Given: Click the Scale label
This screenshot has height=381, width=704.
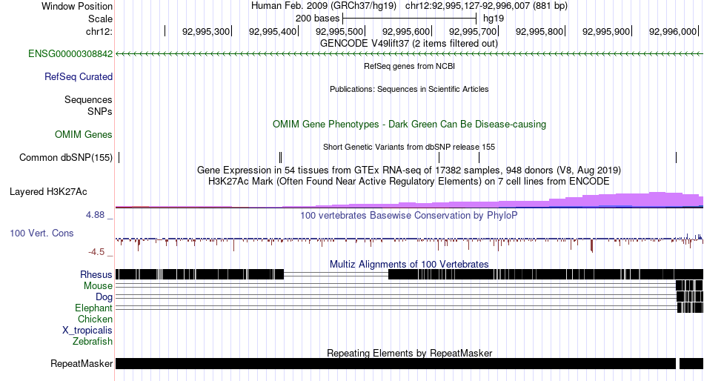Looking at the screenshot, I should coord(100,19).
